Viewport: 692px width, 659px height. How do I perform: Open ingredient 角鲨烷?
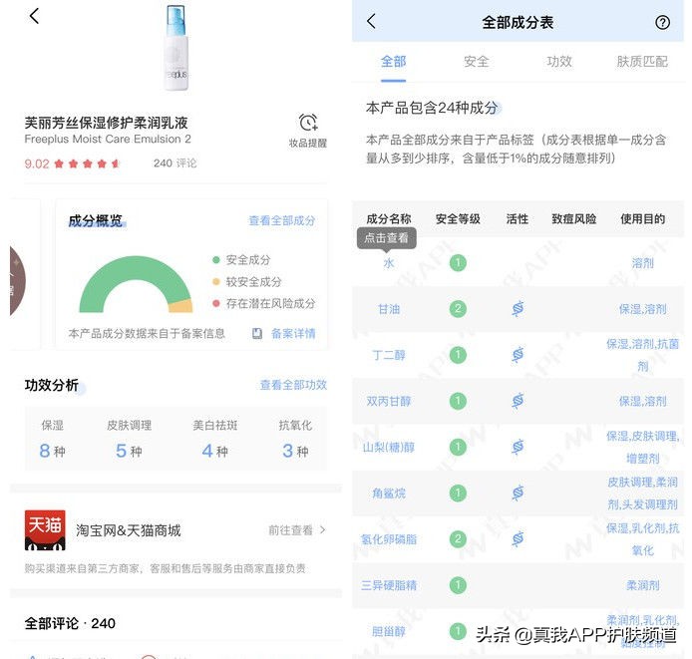point(388,494)
